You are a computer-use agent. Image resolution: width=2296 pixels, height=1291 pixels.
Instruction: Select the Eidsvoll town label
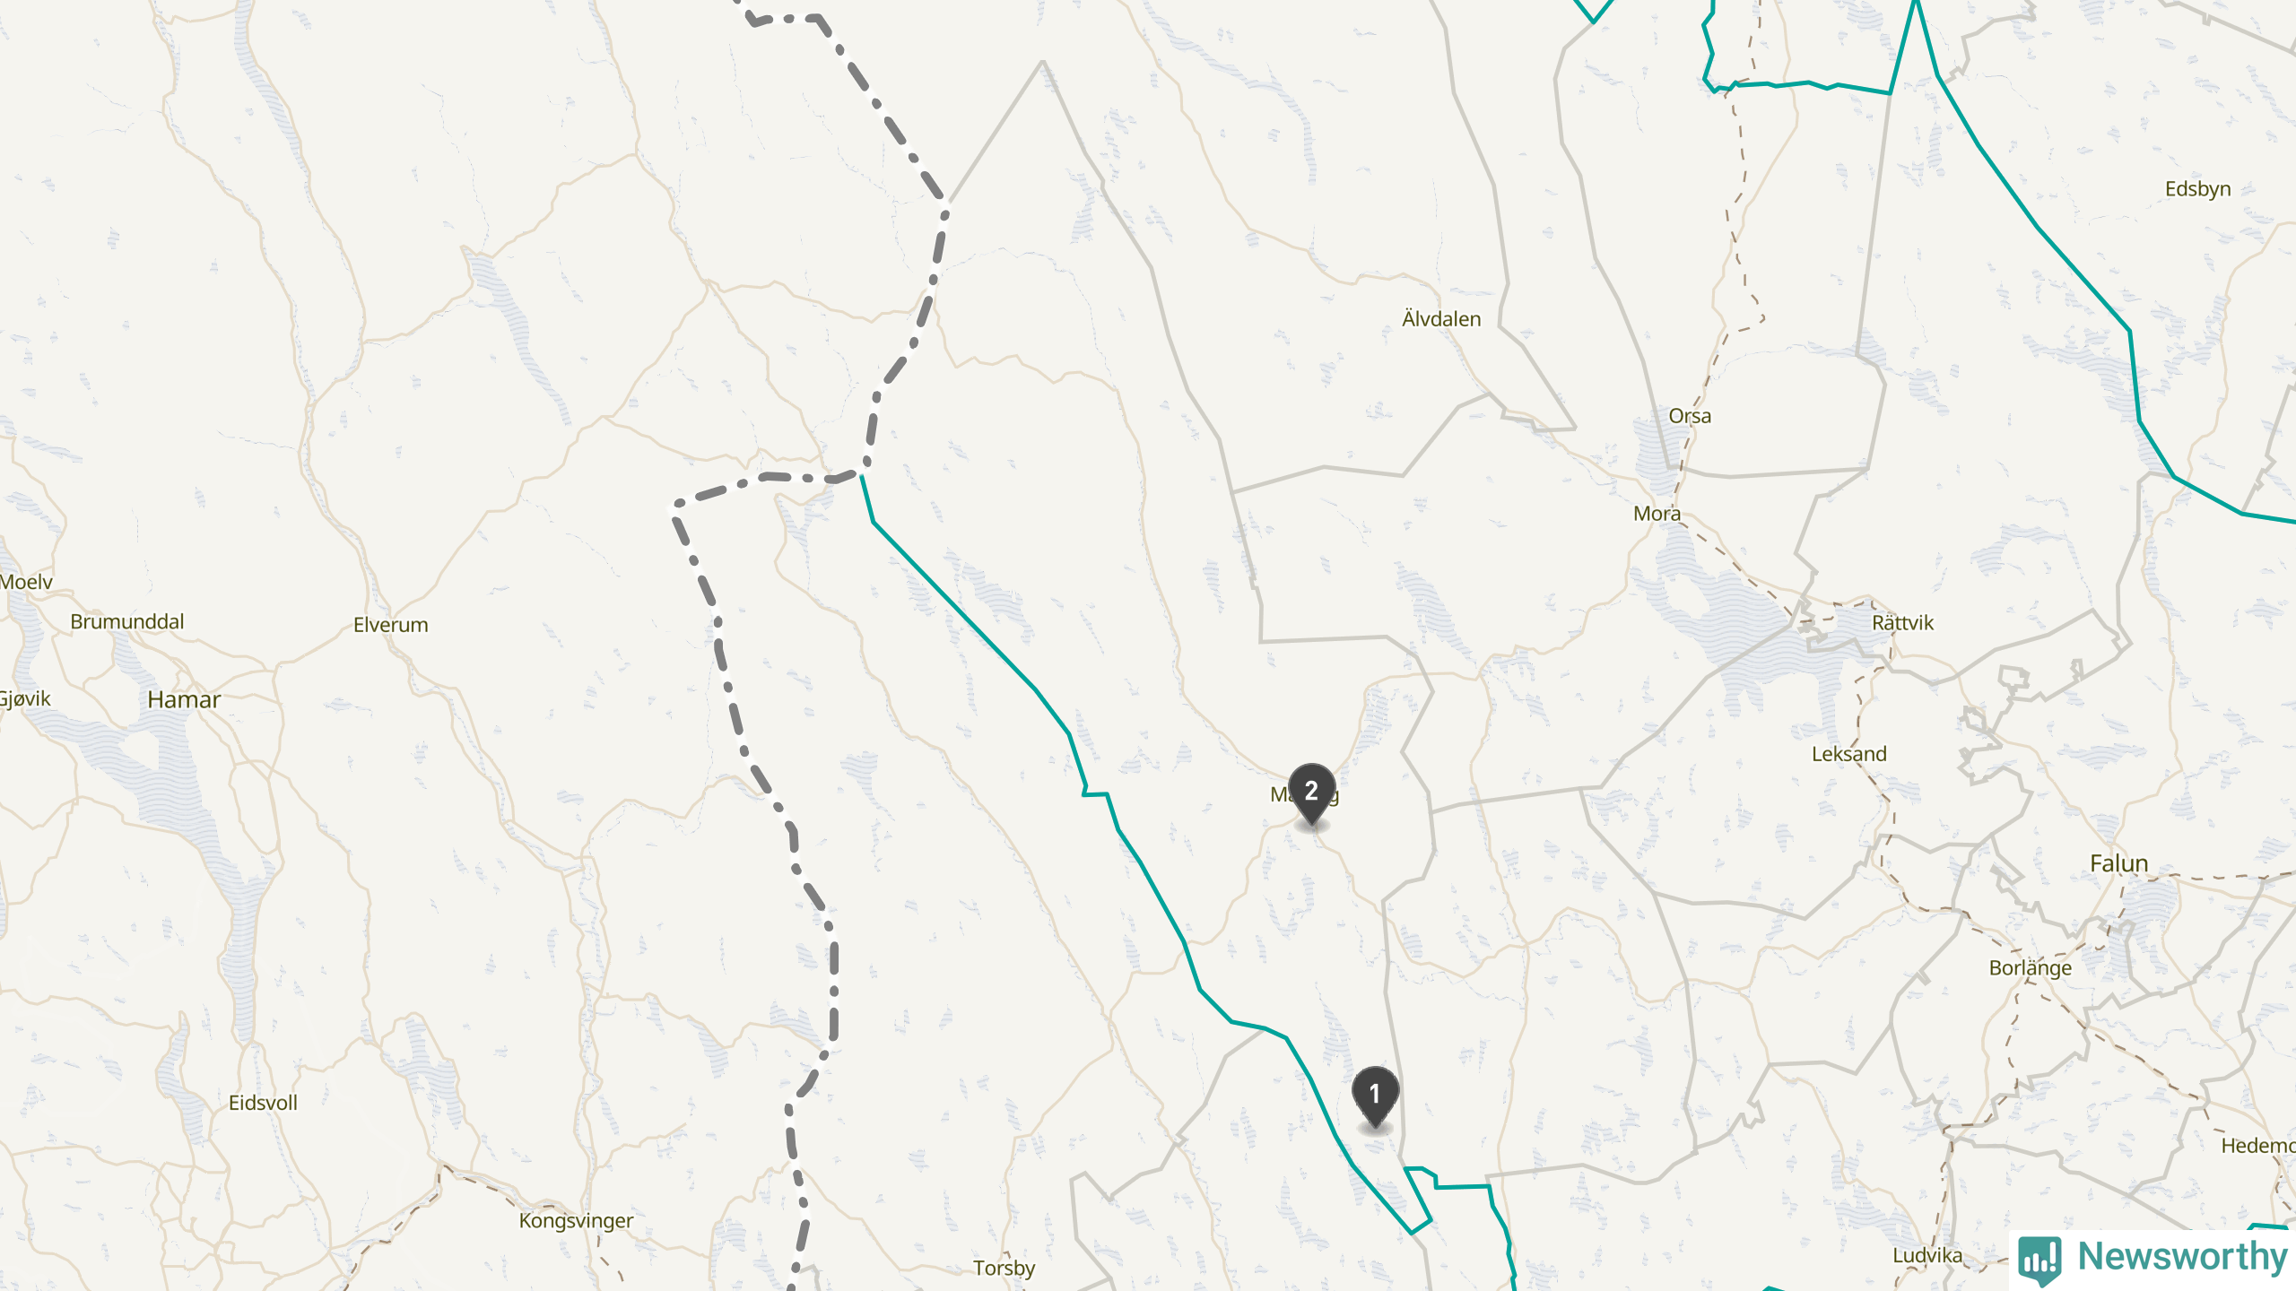point(263,1103)
